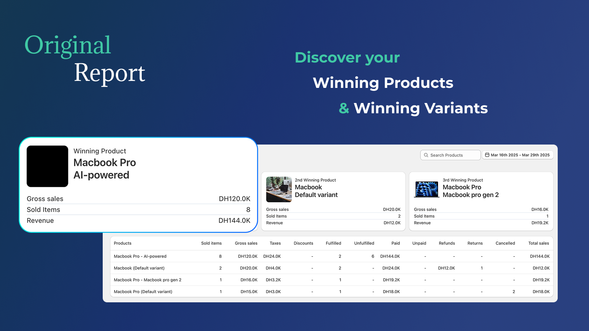589x331 pixels.
Task: Click the Cancelled column header
Action: [505, 243]
